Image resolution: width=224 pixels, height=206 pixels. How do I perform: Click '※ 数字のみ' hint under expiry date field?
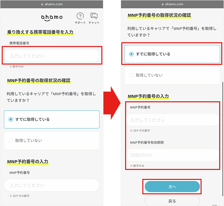point(137,166)
